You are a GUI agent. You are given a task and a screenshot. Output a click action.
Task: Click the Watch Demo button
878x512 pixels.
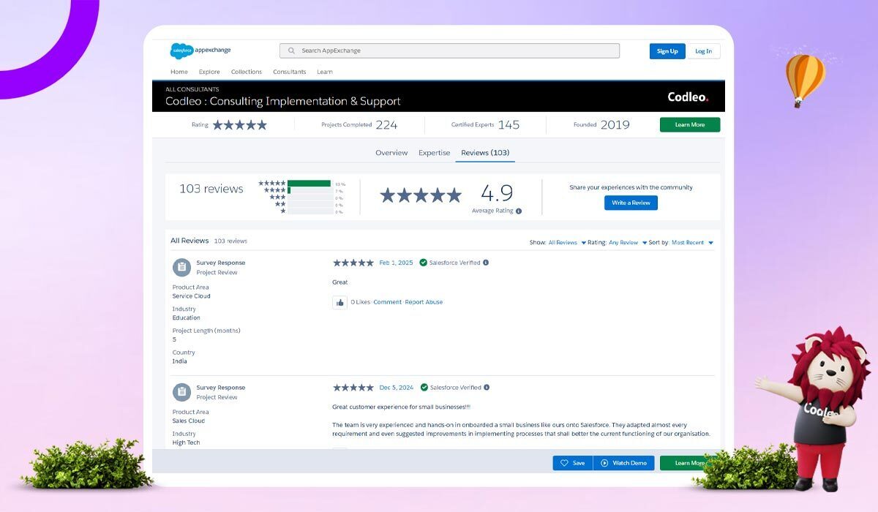623,463
